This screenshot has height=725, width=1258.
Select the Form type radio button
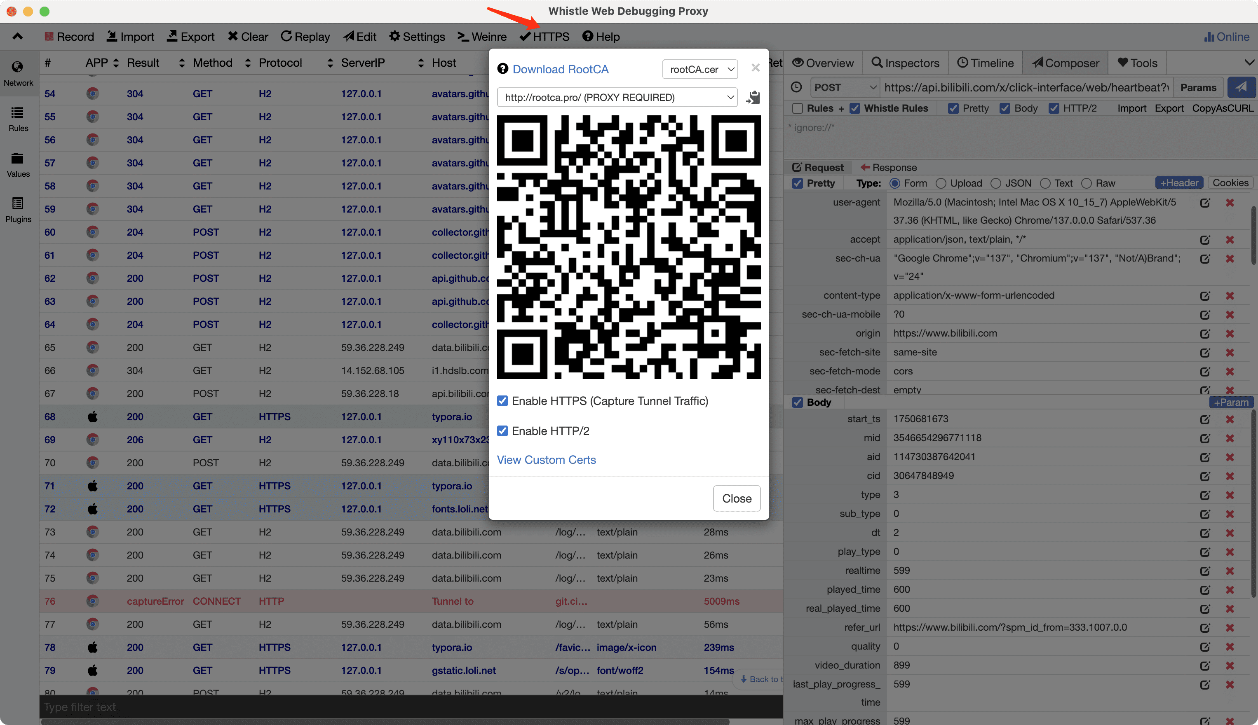(895, 183)
